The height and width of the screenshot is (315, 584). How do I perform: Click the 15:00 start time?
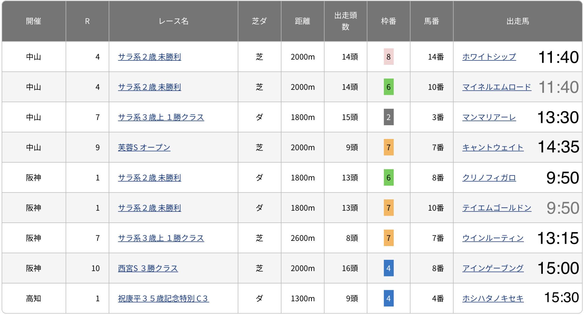tap(558, 268)
